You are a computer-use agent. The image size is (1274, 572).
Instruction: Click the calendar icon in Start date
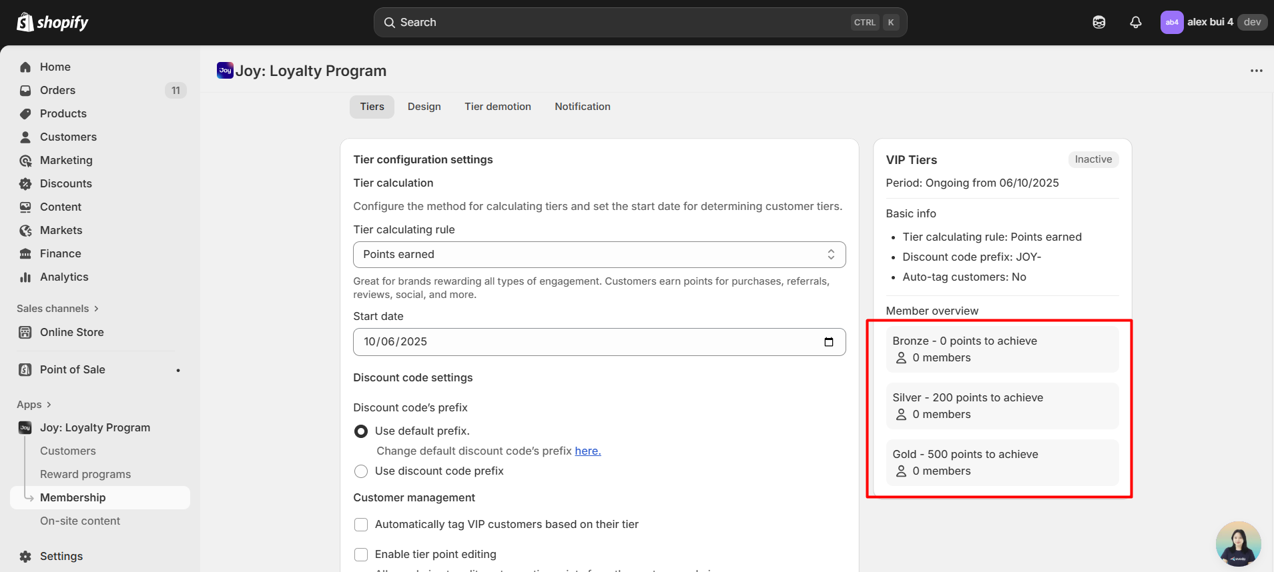(x=829, y=342)
